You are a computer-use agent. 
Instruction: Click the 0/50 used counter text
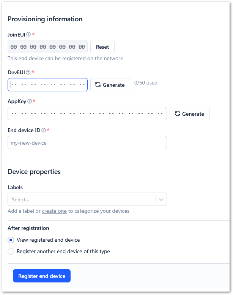146,83
